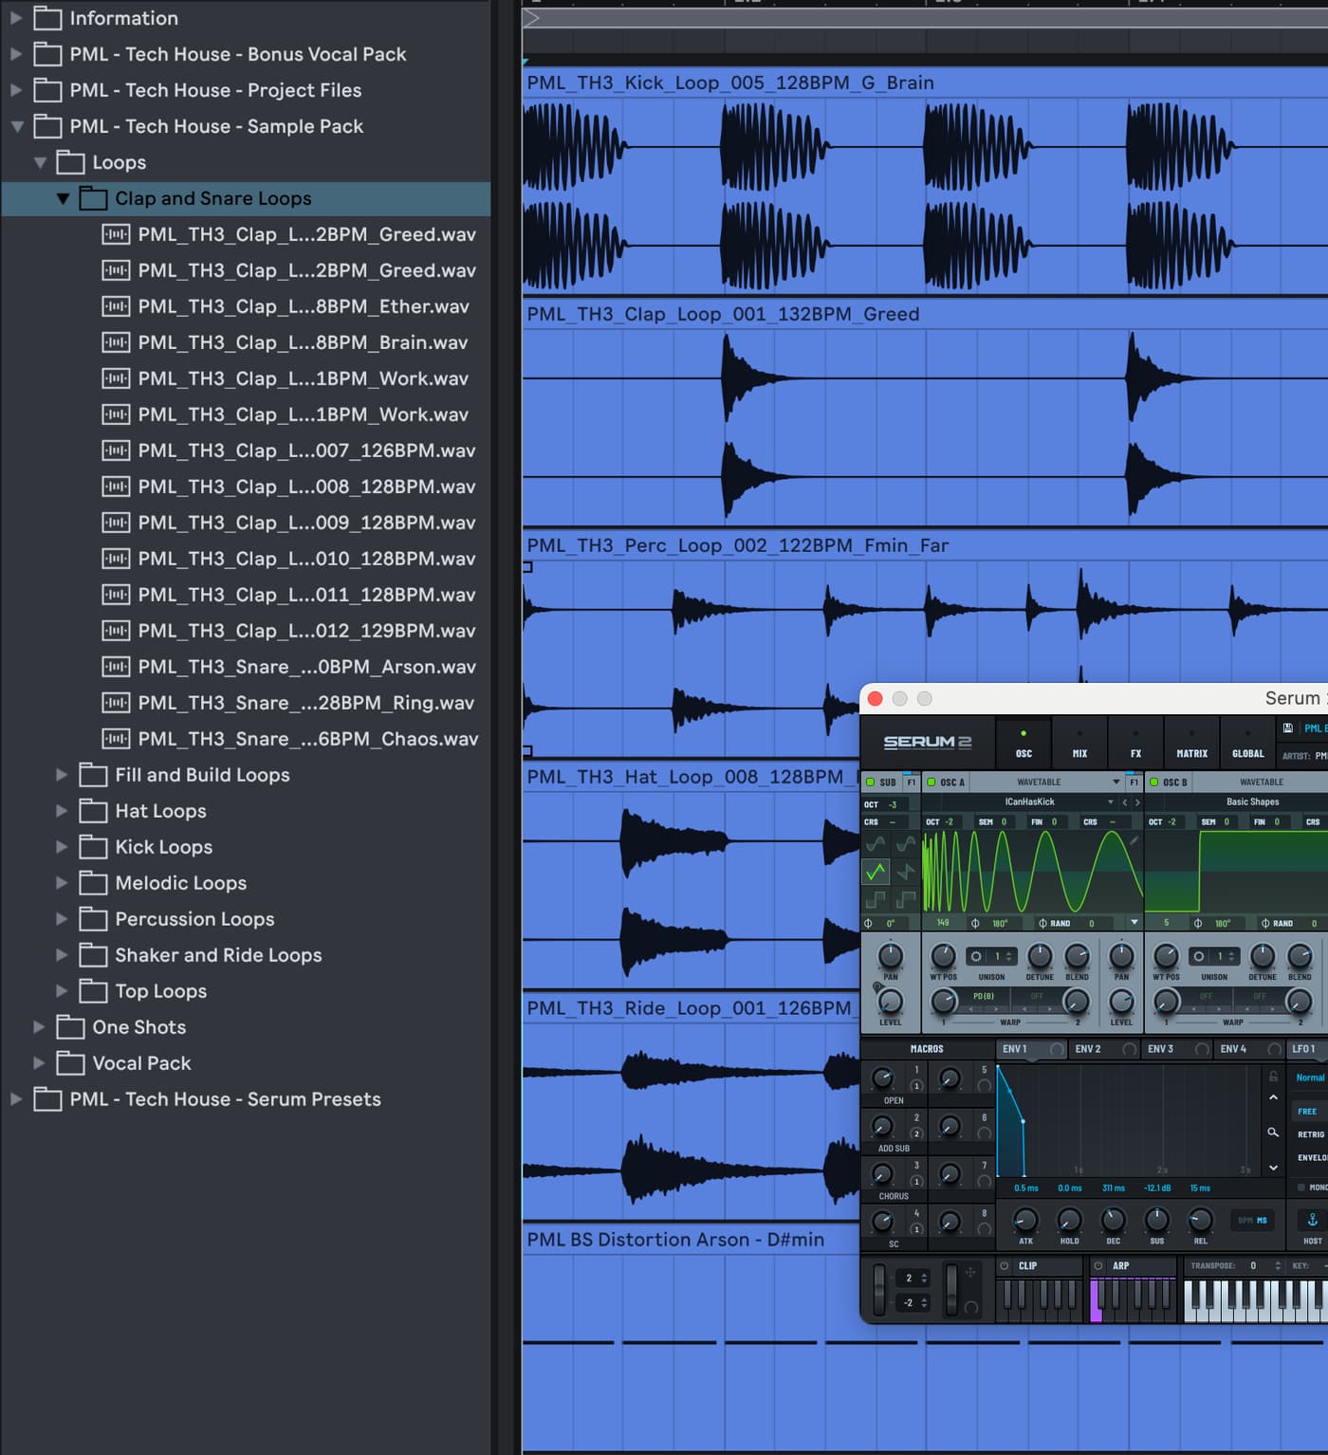Open the ICanHasKick wavetable dropdown
The height and width of the screenshot is (1455, 1328).
coord(1111,802)
